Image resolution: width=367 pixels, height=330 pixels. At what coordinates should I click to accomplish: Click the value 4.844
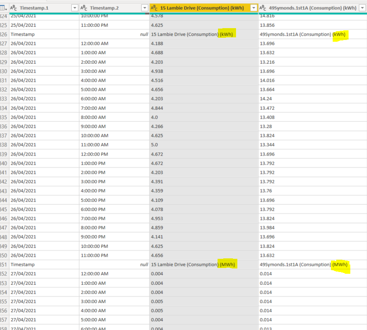coord(157,108)
